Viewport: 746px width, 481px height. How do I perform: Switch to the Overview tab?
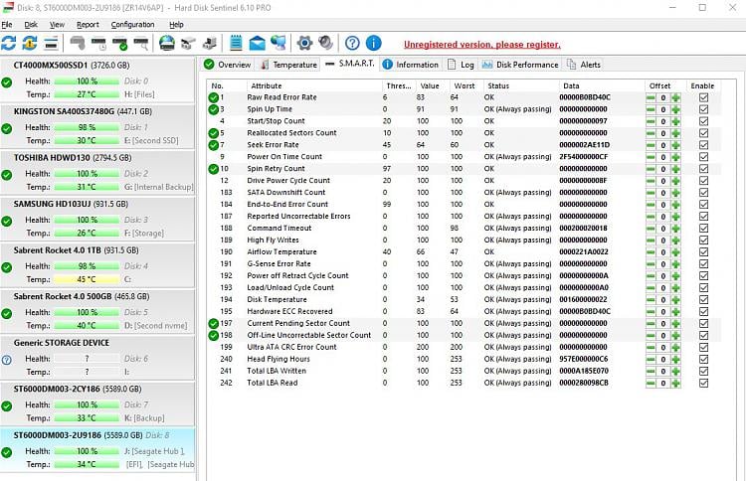228,65
